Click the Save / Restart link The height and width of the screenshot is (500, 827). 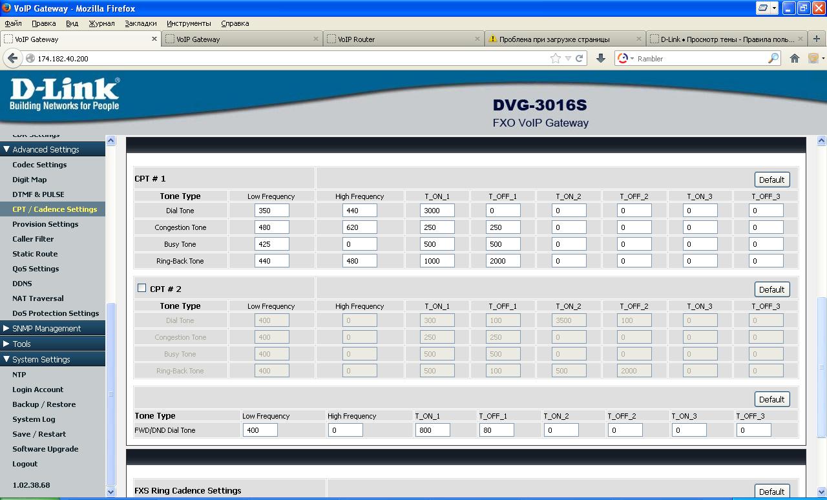[39, 434]
